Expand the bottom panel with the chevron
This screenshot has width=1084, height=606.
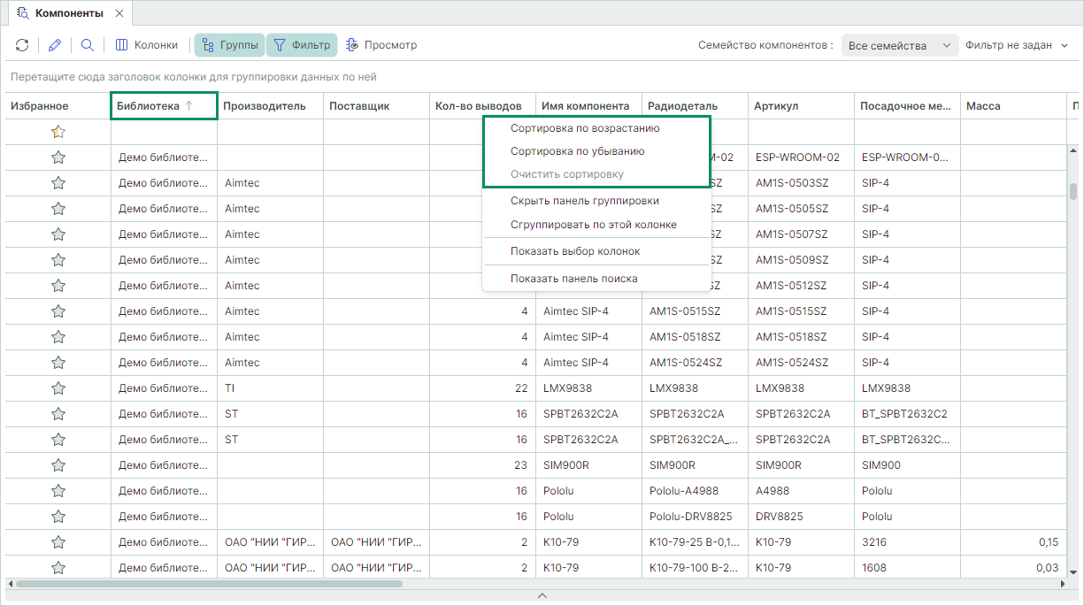click(x=542, y=596)
